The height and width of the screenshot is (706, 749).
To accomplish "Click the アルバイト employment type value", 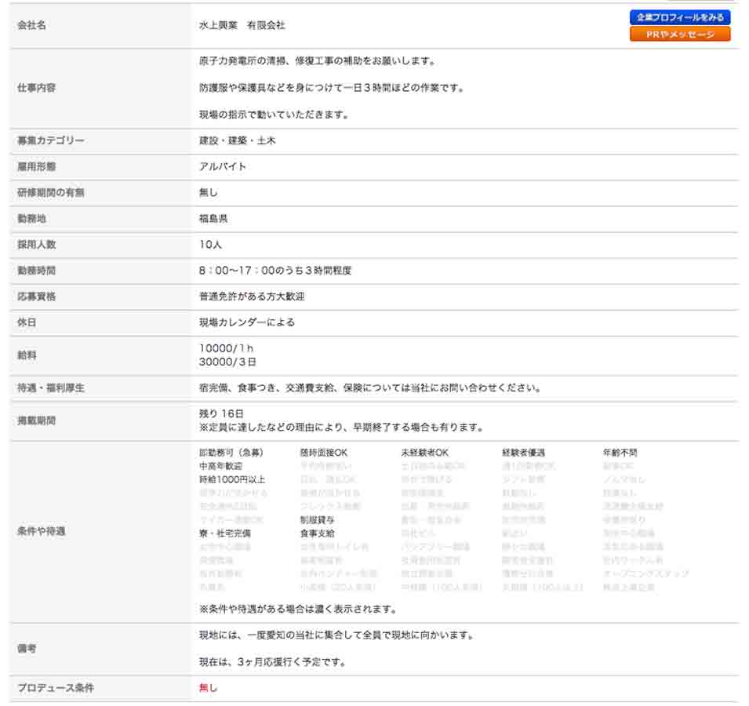I will (x=223, y=167).
